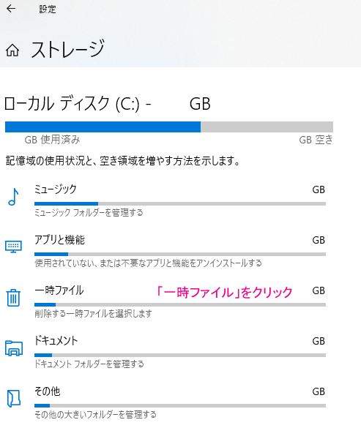The height and width of the screenshot is (428, 361).
Task: Click the ローカル ディスク (C:) usage bar
Action: tap(169, 127)
